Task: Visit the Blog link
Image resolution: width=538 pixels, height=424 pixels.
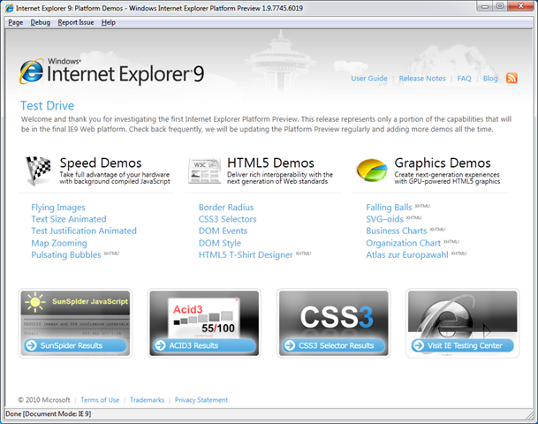Action: (x=490, y=79)
